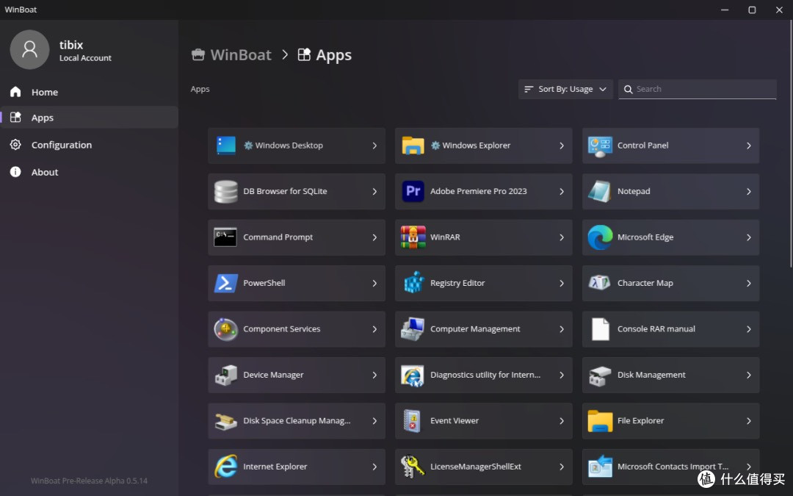This screenshot has height=496, width=793.
Task: Click the Diagnostics utility for Internet icon
Action: [x=413, y=375]
